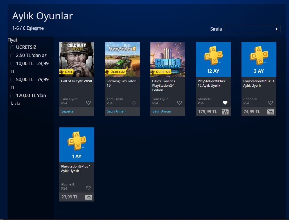Screen dimensions: 289x220
Task: Add Call of Duty: WWII to wishlist heart
Action: 89,103
